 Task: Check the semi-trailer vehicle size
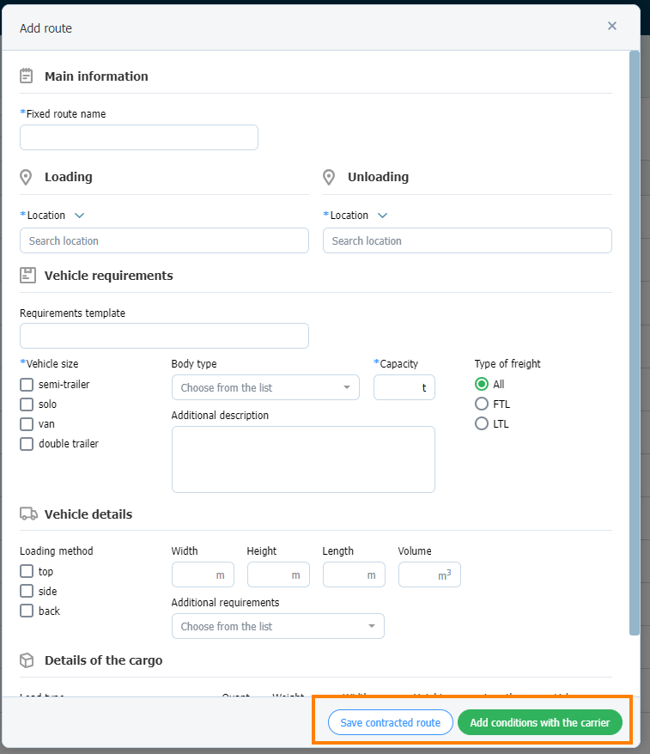pyautogui.click(x=27, y=385)
